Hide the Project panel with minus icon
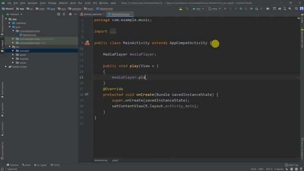This screenshot has height=171, width=304. click(x=76, y=14)
